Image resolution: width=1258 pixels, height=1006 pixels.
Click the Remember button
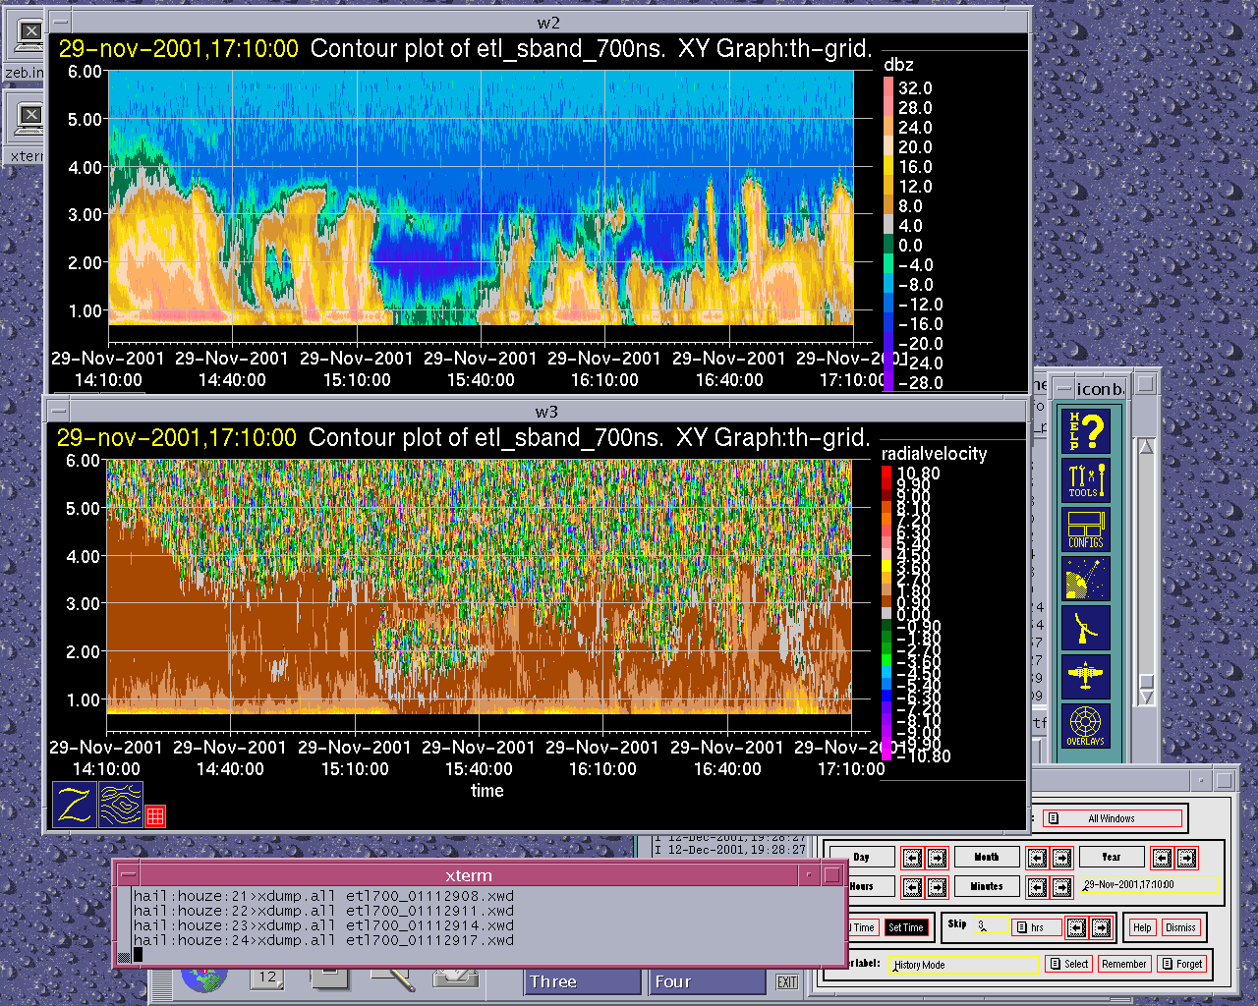pyautogui.click(x=1123, y=964)
